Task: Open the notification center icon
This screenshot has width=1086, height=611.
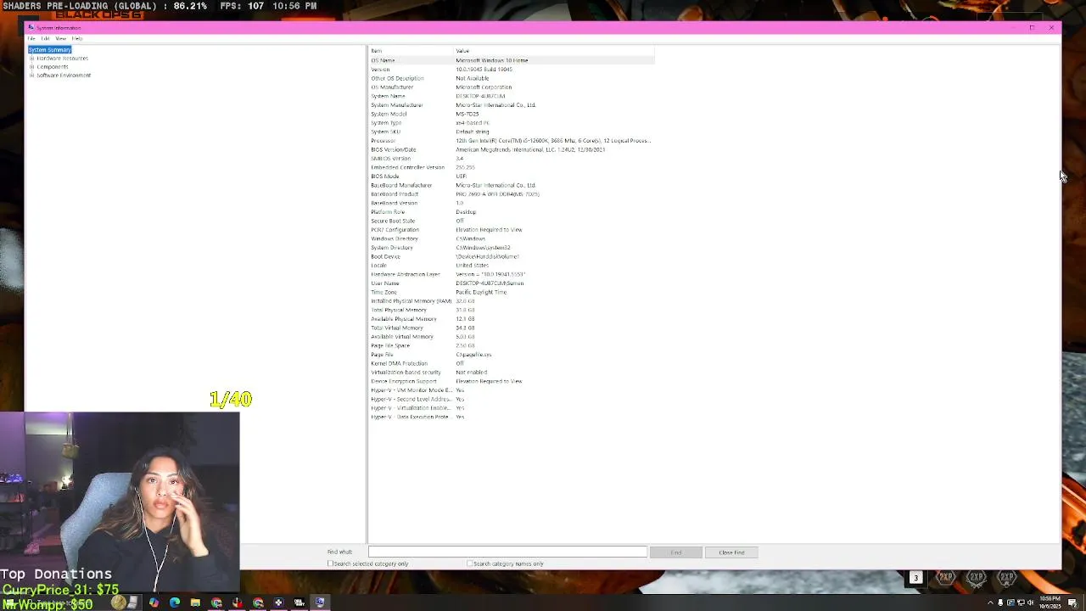Action: (x=1072, y=603)
